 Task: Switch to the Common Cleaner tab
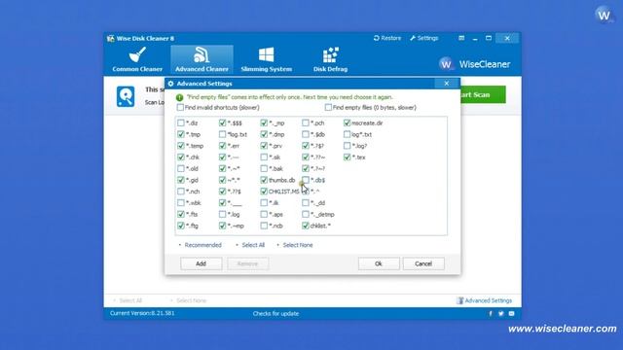pos(137,60)
